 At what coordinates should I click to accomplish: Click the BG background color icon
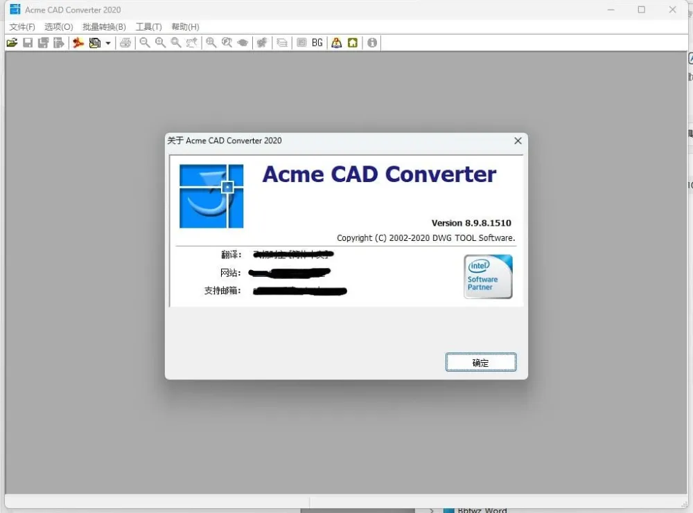pyautogui.click(x=317, y=42)
